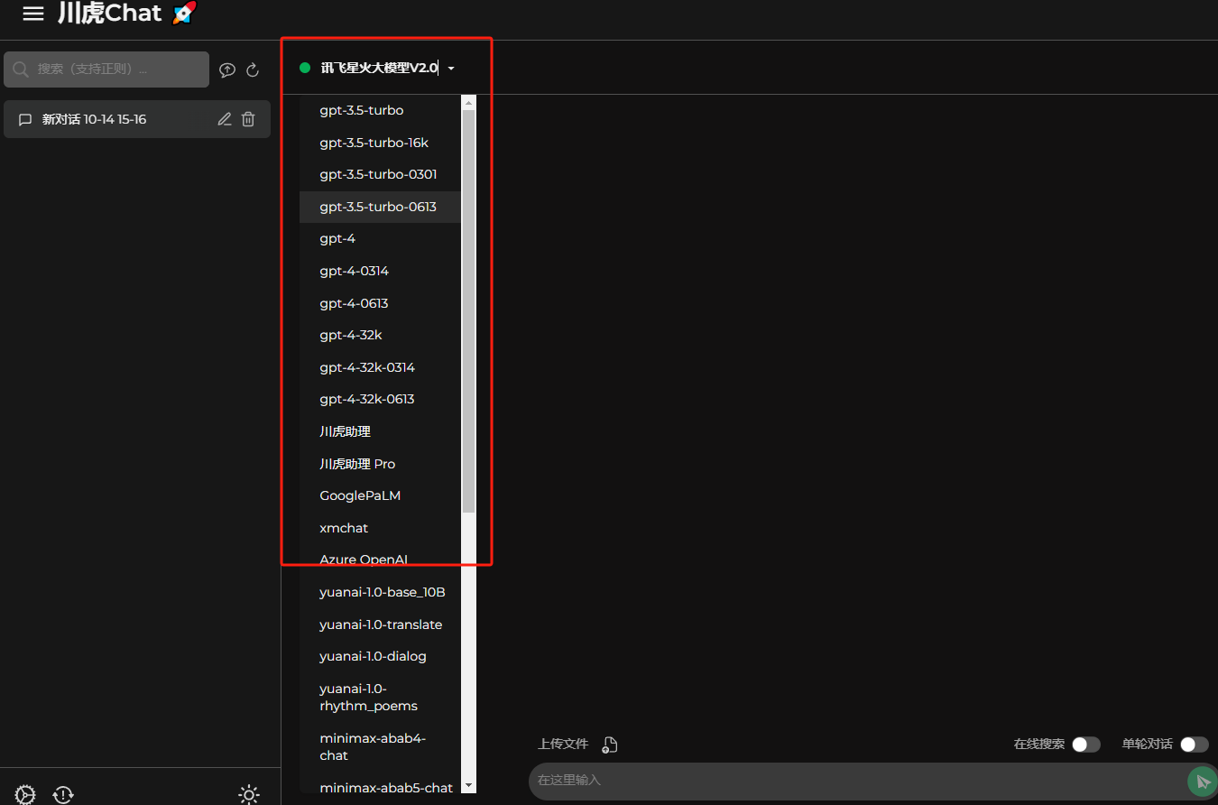Image resolution: width=1218 pixels, height=805 pixels.
Task: Select gpt-4-32k-0613 model
Action: pyautogui.click(x=381, y=399)
